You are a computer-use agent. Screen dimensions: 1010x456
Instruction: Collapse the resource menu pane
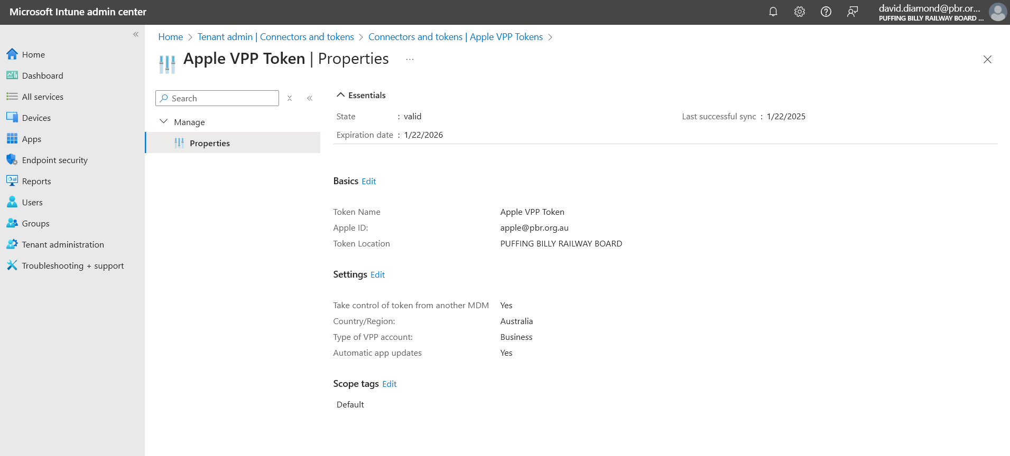[x=310, y=98]
